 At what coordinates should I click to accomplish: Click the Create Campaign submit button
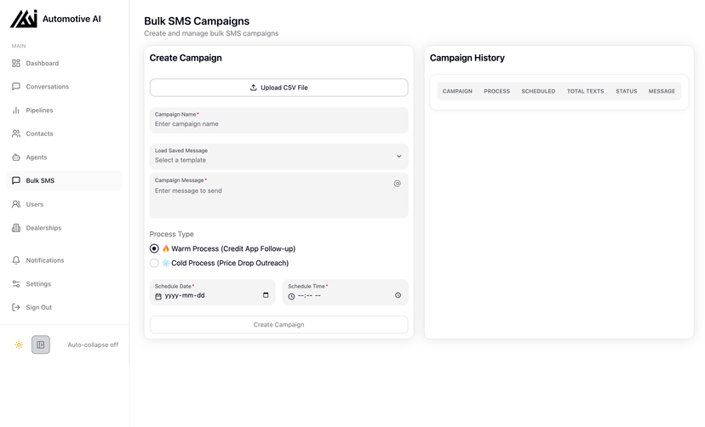[278, 325]
